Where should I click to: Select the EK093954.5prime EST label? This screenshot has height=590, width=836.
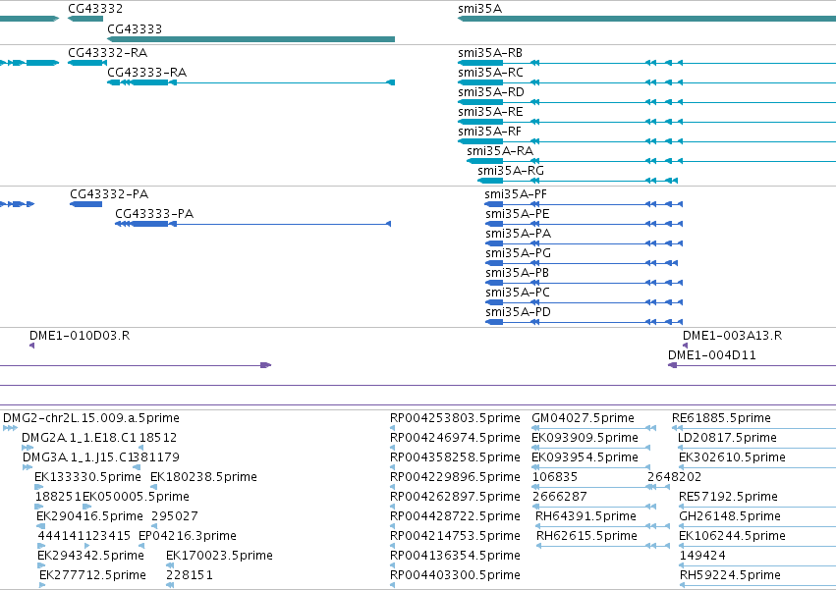[585, 457]
